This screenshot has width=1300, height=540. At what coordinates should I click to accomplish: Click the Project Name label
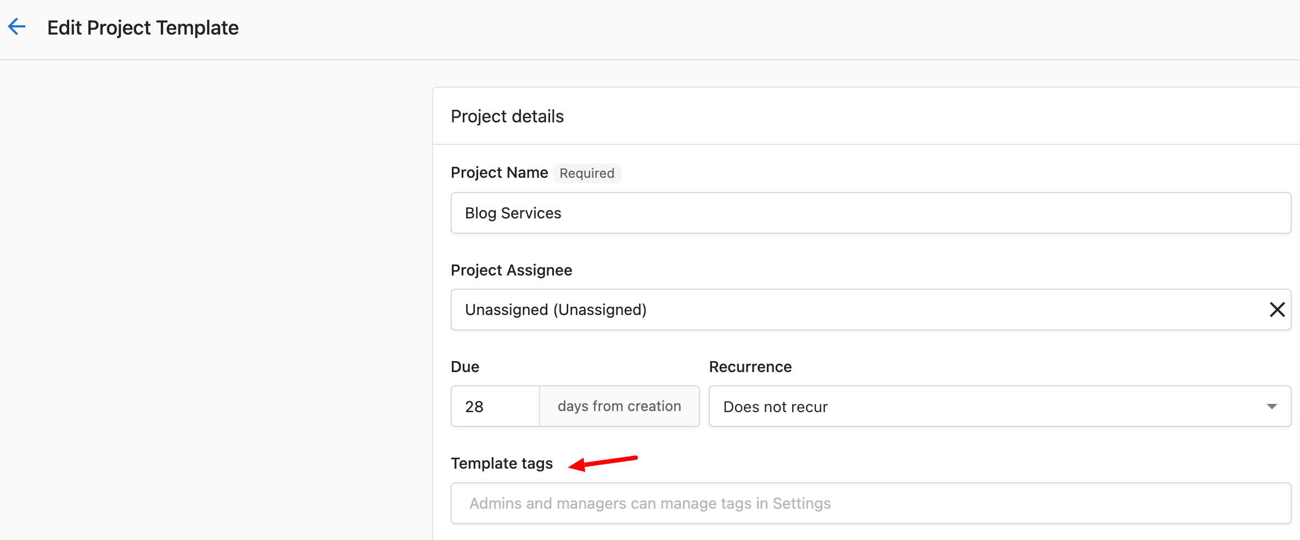tap(499, 173)
